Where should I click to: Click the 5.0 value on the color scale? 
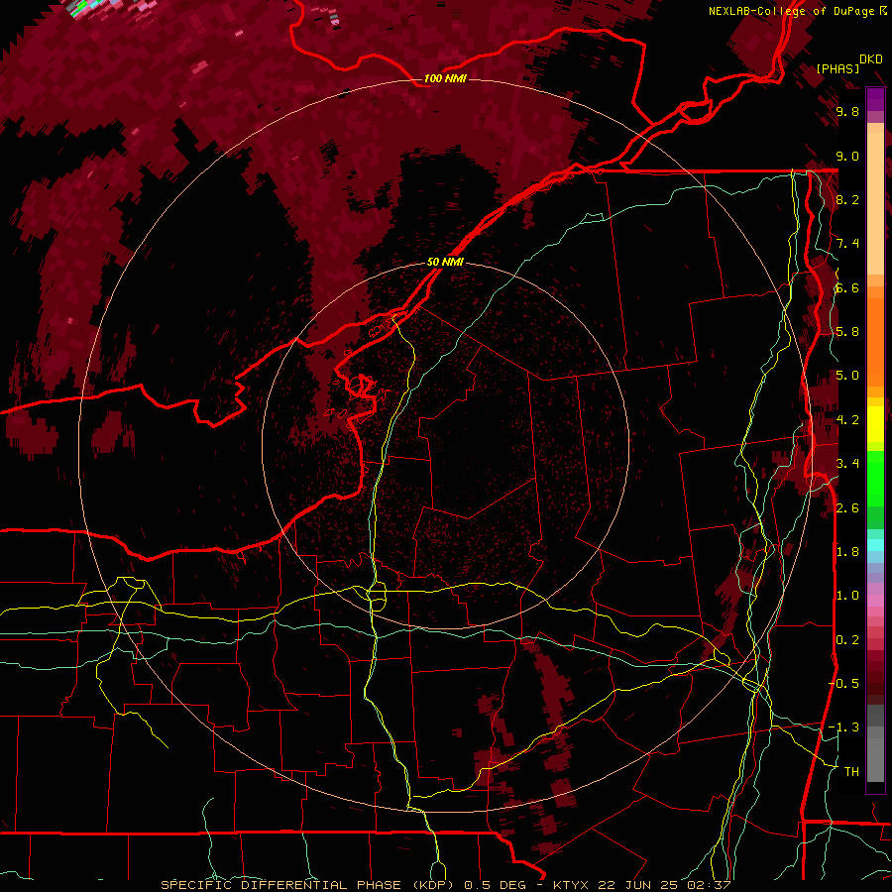847,376
